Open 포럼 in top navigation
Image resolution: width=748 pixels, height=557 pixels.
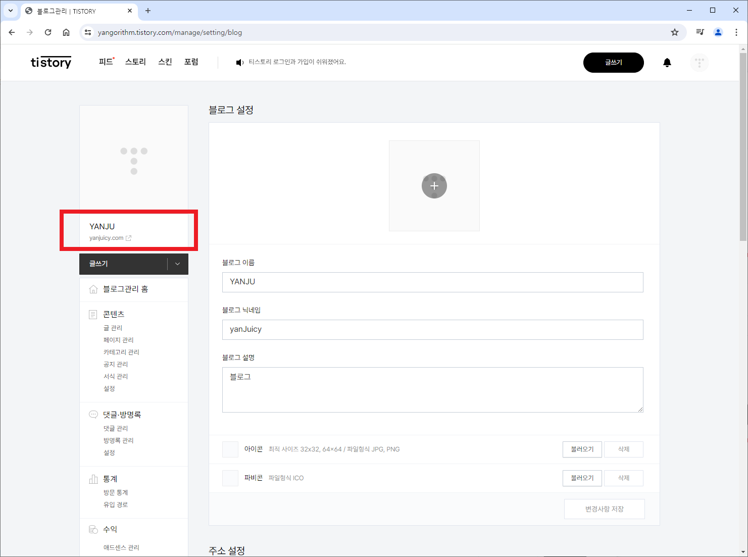point(191,62)
